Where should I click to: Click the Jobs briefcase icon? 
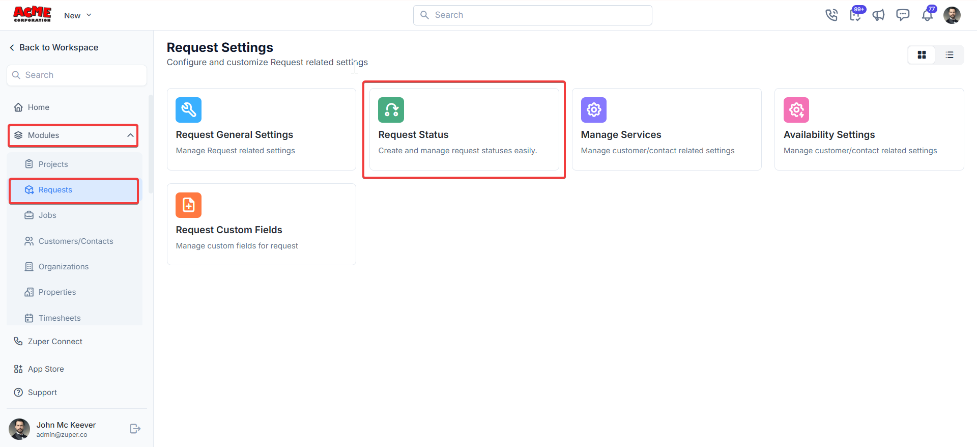pyautogui.click(x=29, y=215)
